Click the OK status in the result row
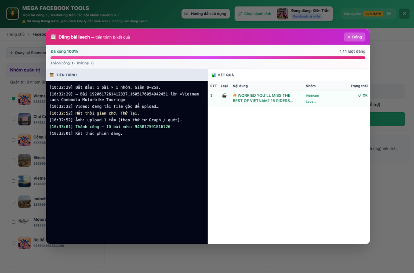This screenshot has width=414, height=273. click(x=363, y=95)
